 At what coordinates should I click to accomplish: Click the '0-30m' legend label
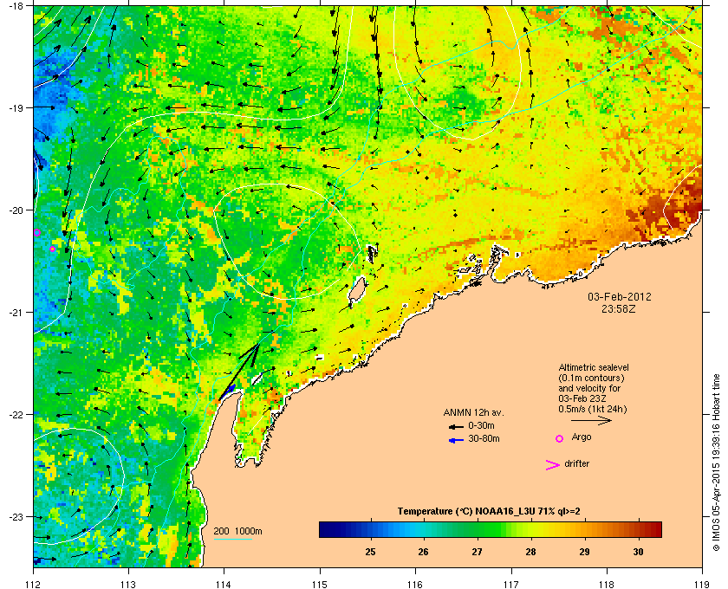tap(481, 425)
